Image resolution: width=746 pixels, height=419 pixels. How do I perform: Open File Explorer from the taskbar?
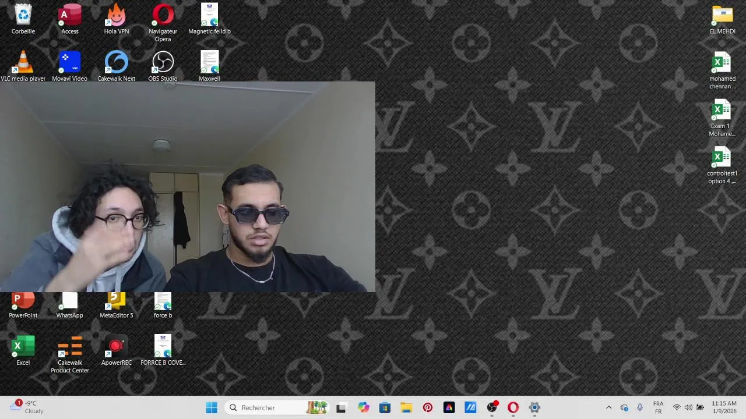(x=406, y=408)
